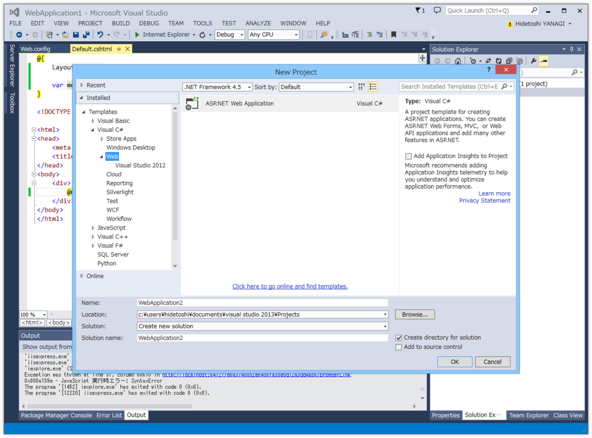
Task: Select Visual Studio 2012 tree item
Action: click(x=140, y=165)
